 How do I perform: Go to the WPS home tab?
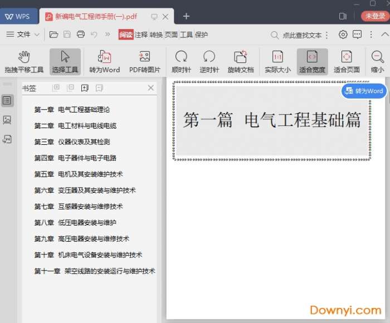coord(18,16)
